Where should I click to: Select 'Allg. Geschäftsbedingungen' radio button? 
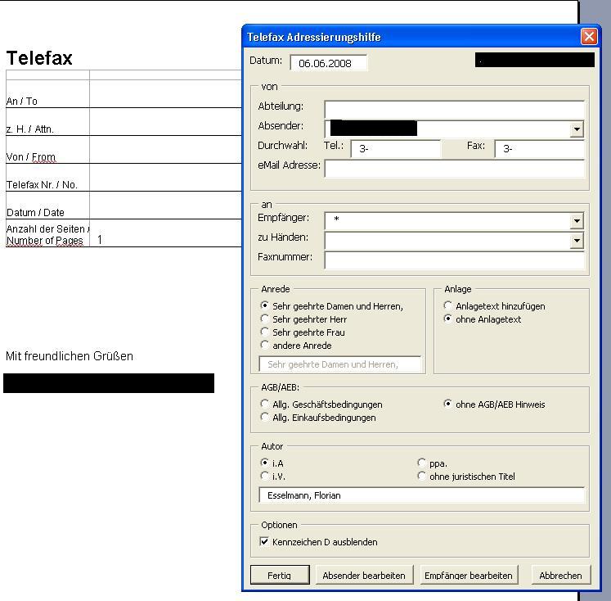click(x=264, y=404)
